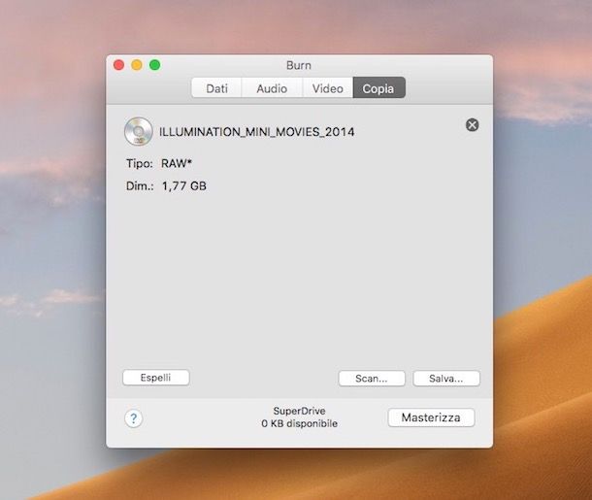Minimize the Burn window with the yellow button
Screen dimensions: 592x500
tap(137, 65)
